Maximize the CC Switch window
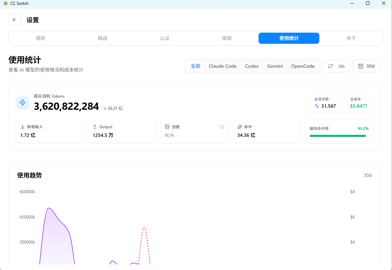 [368, 3]
